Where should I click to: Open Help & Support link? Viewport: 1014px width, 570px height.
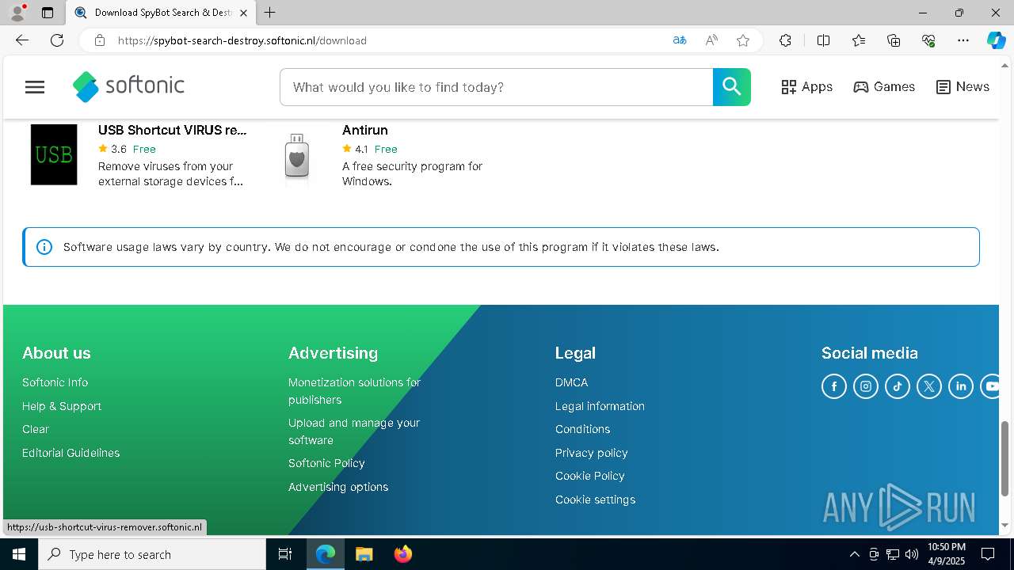point(62,406)
